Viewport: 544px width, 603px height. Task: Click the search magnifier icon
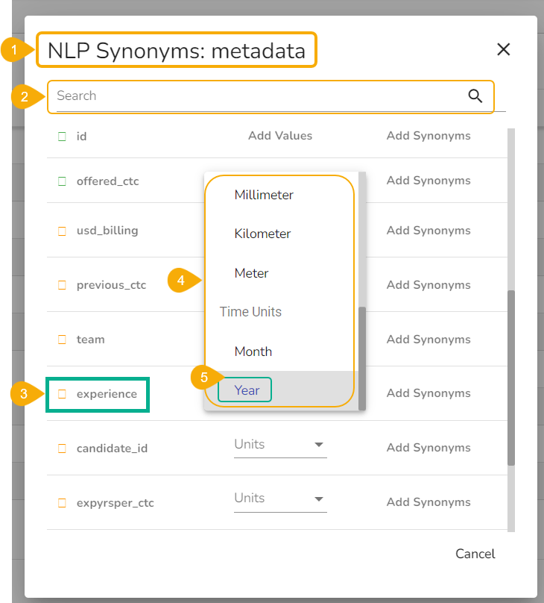coord(475,96)
